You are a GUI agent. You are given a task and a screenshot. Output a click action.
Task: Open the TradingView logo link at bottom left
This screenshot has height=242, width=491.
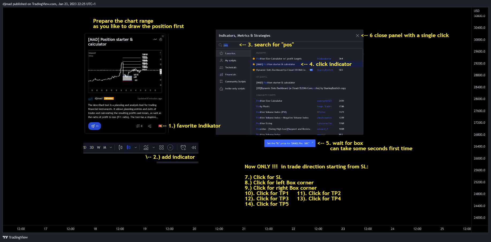point(15,237)
